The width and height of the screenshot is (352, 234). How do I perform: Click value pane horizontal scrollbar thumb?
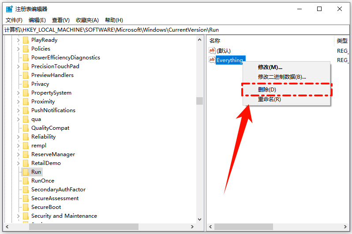point(243,227)
